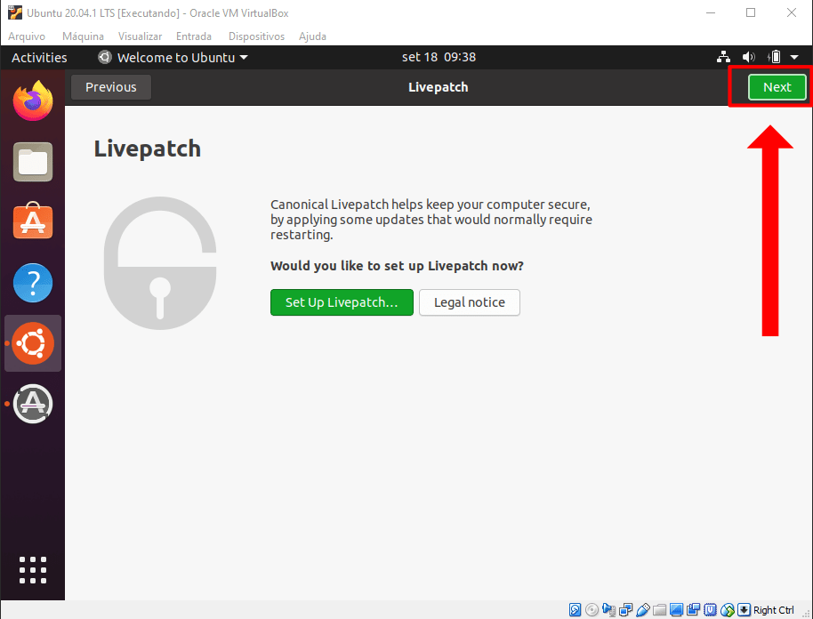This screenshot has width=813, height=619.
Task: Launch Ubuntu Software from the dock
Action: coord(33,221)
